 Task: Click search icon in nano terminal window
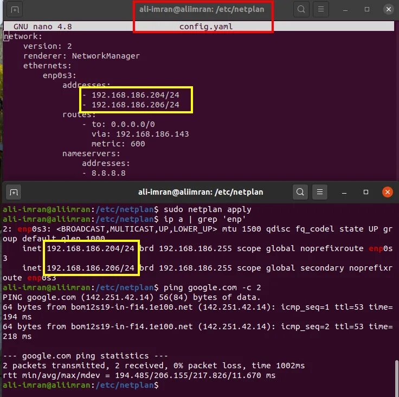(x=301, y=9)
